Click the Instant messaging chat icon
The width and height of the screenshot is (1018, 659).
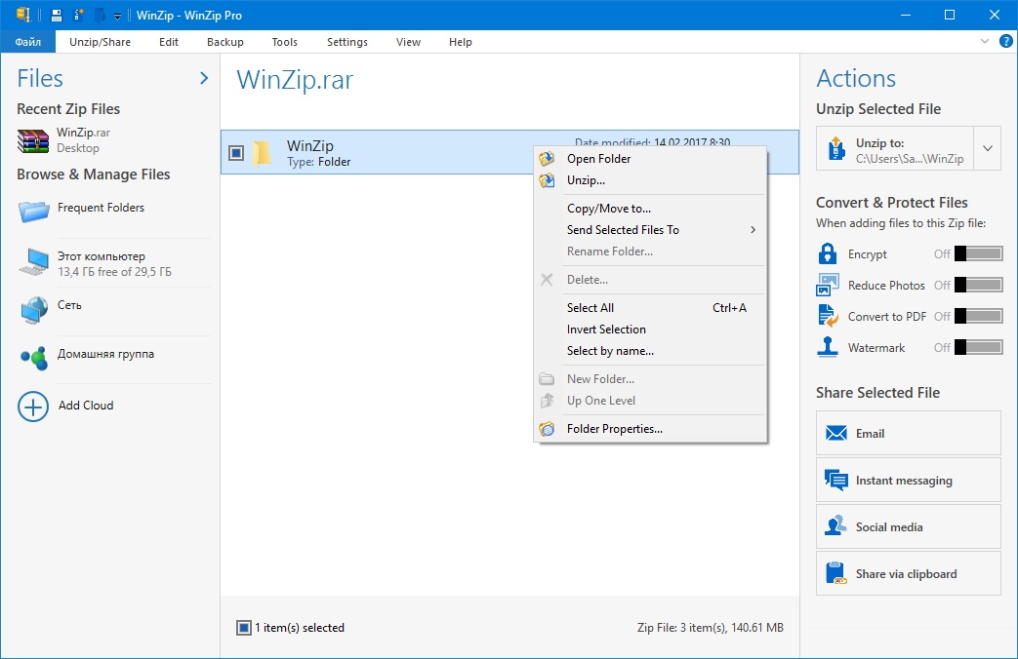835,481
